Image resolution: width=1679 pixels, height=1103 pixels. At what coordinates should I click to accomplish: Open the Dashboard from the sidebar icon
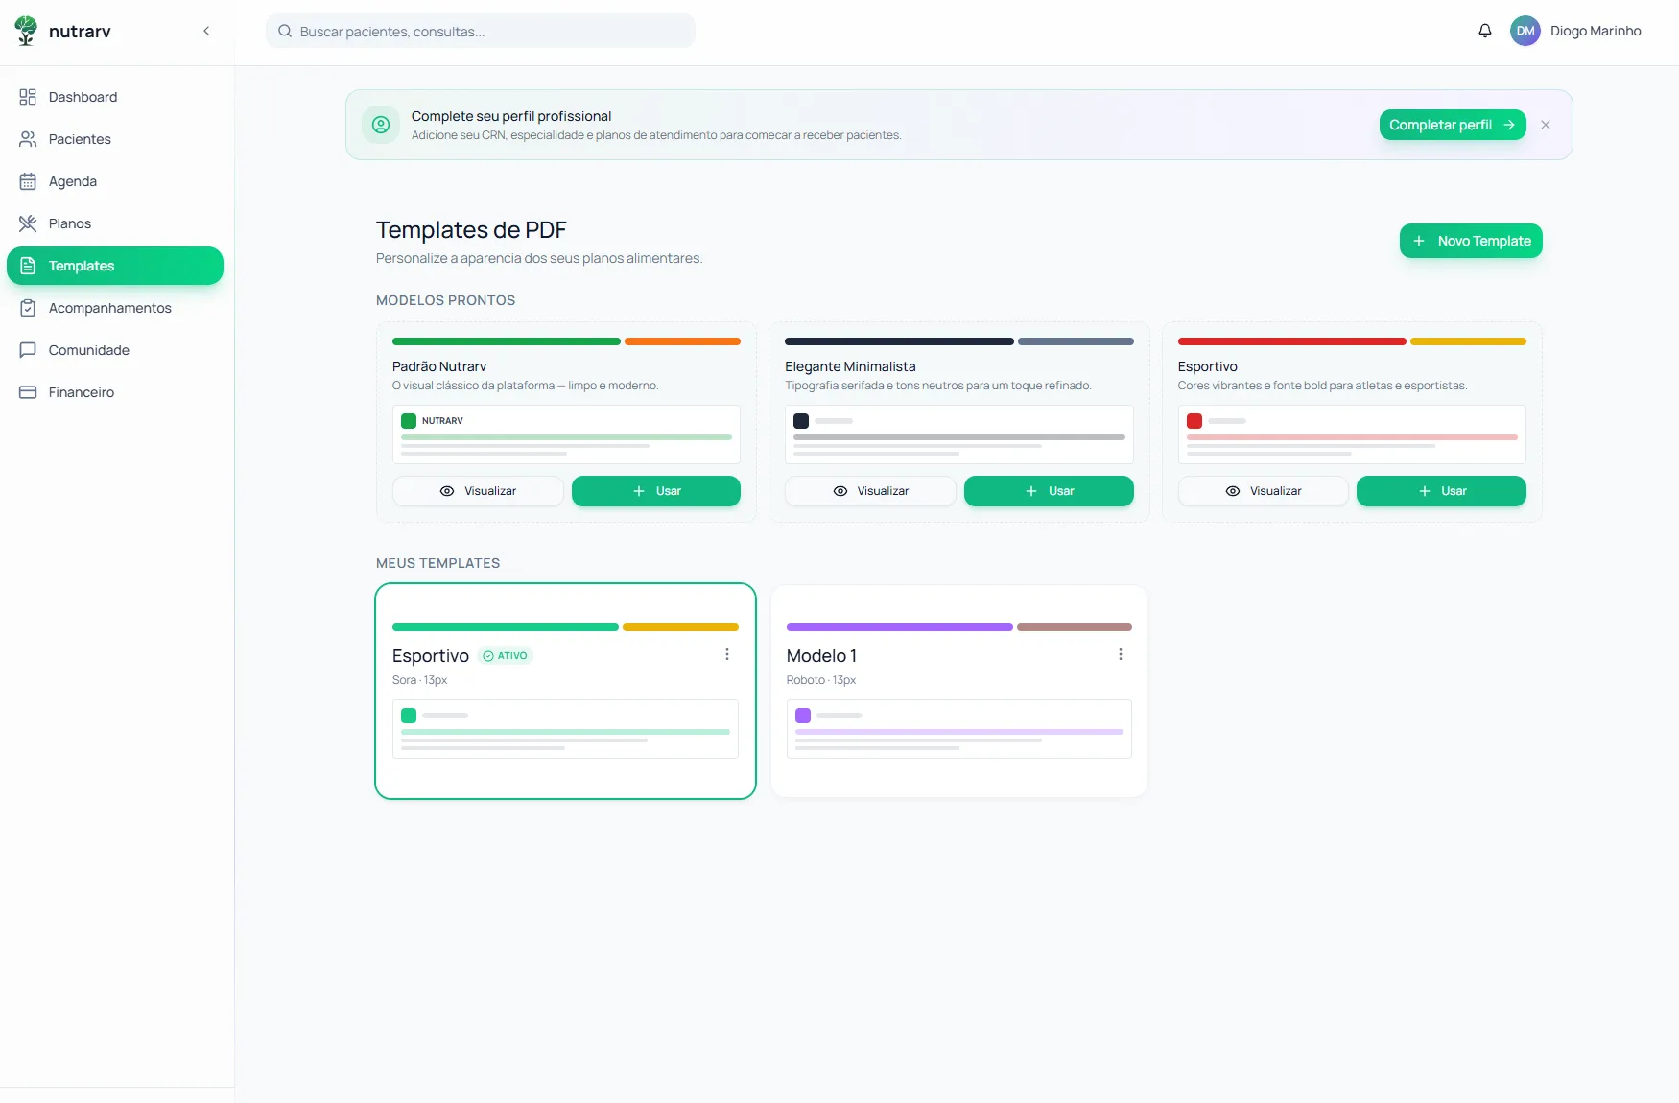click(28, 97)
